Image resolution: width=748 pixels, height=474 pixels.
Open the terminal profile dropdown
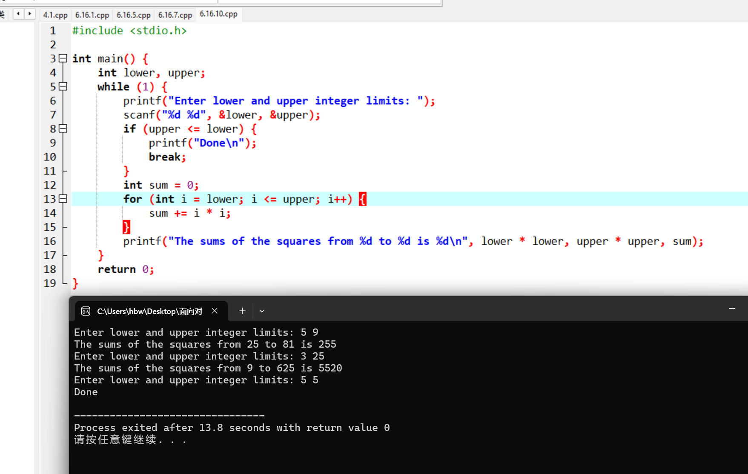coord(262,311)
